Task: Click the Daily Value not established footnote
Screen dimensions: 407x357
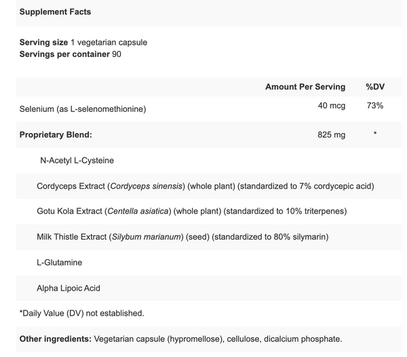Action: [82, 314]
